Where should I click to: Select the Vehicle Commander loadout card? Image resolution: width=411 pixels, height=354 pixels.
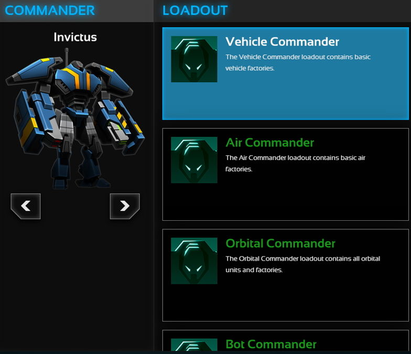[285, 73]
